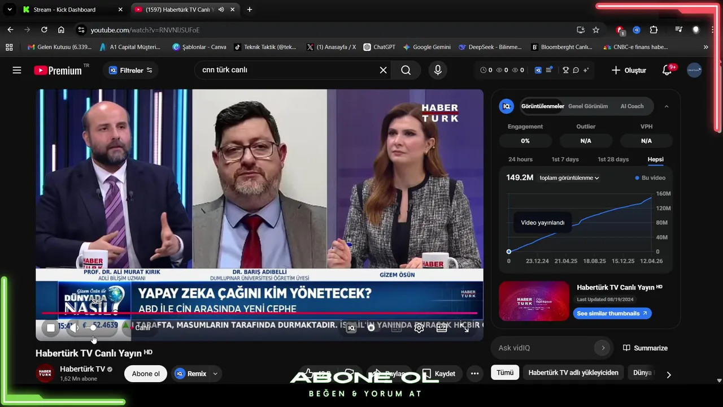Screen dimensions: 723x407
Task: Open ChatGPT bookmark
Action: (379, 47)
